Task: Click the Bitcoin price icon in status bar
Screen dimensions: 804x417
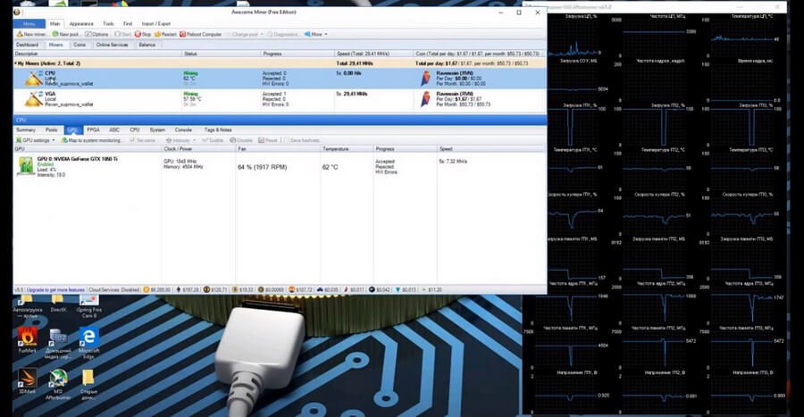Action: [x=147, y=289]
